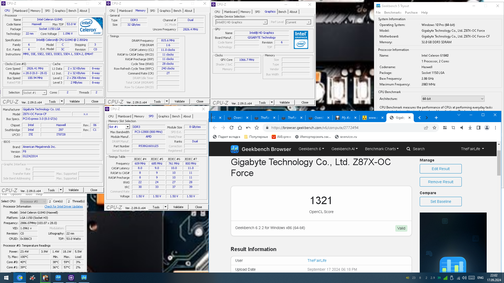The image size is (504, 283).
Task: Click the undo closed tab arrow icon
Action: 248,128
